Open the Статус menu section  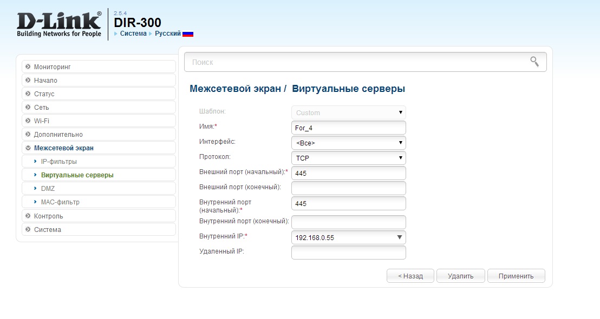click(99, 94)
